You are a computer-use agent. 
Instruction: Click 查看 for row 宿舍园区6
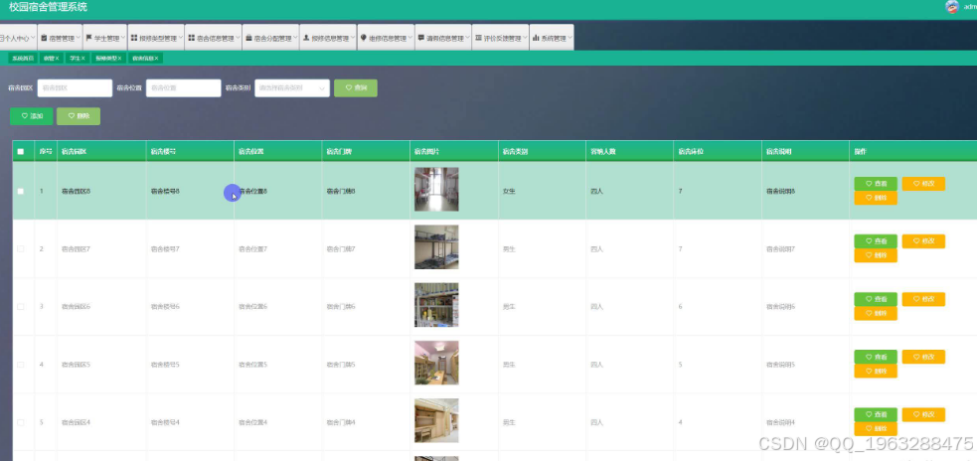click(x=876, y=299)
